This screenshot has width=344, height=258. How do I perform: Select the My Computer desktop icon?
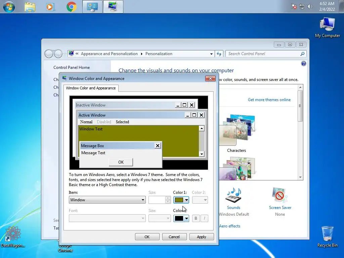[327, 28]
